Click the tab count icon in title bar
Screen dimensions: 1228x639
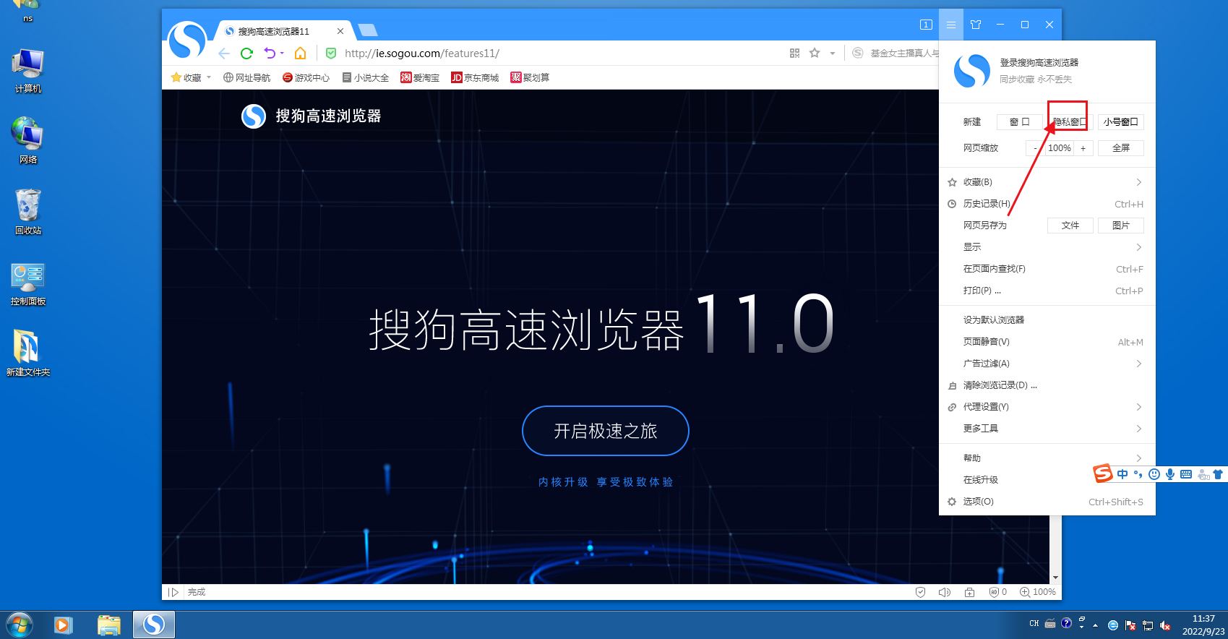tap(926, 25)
